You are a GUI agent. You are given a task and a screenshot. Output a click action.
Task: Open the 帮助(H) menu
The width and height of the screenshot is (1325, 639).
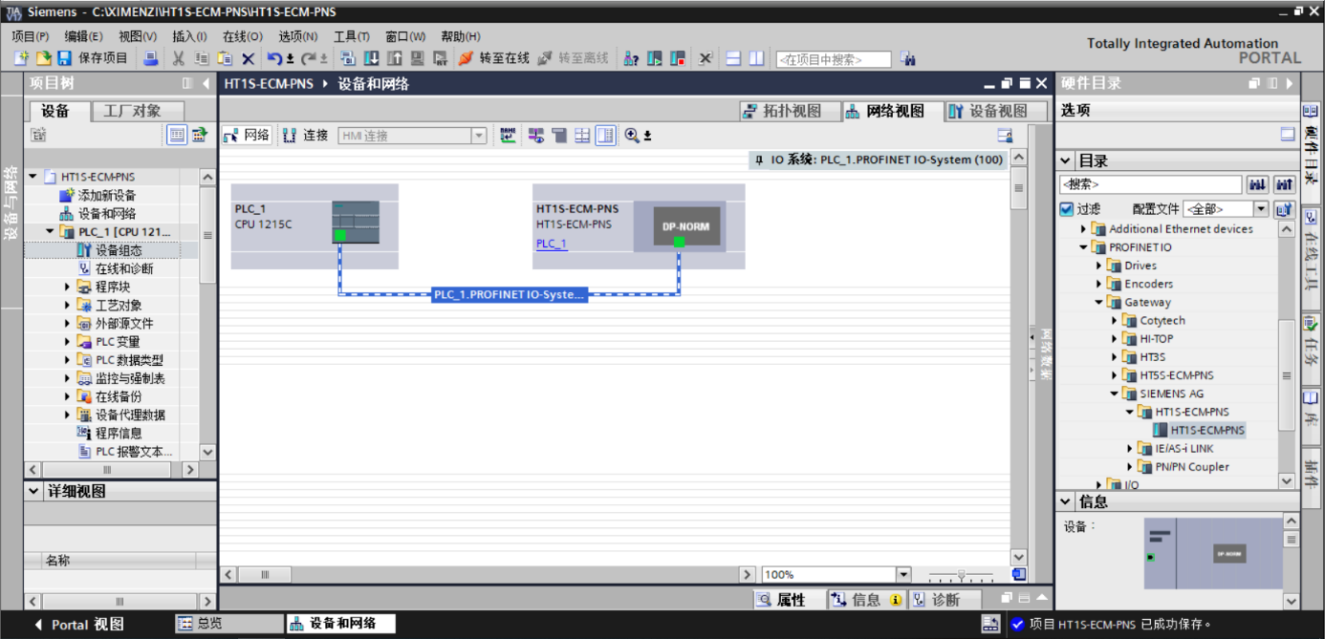tap(461, 36)
